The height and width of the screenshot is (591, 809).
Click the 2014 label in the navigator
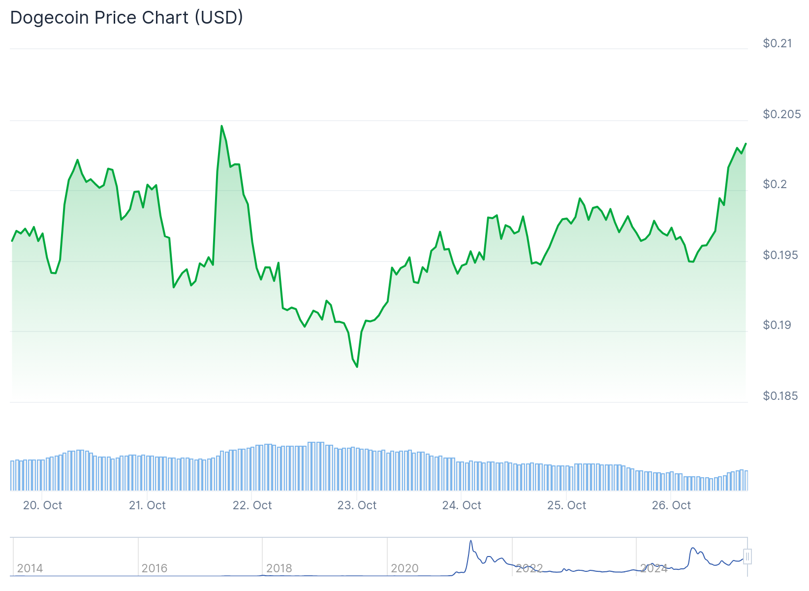pos(30,568)
